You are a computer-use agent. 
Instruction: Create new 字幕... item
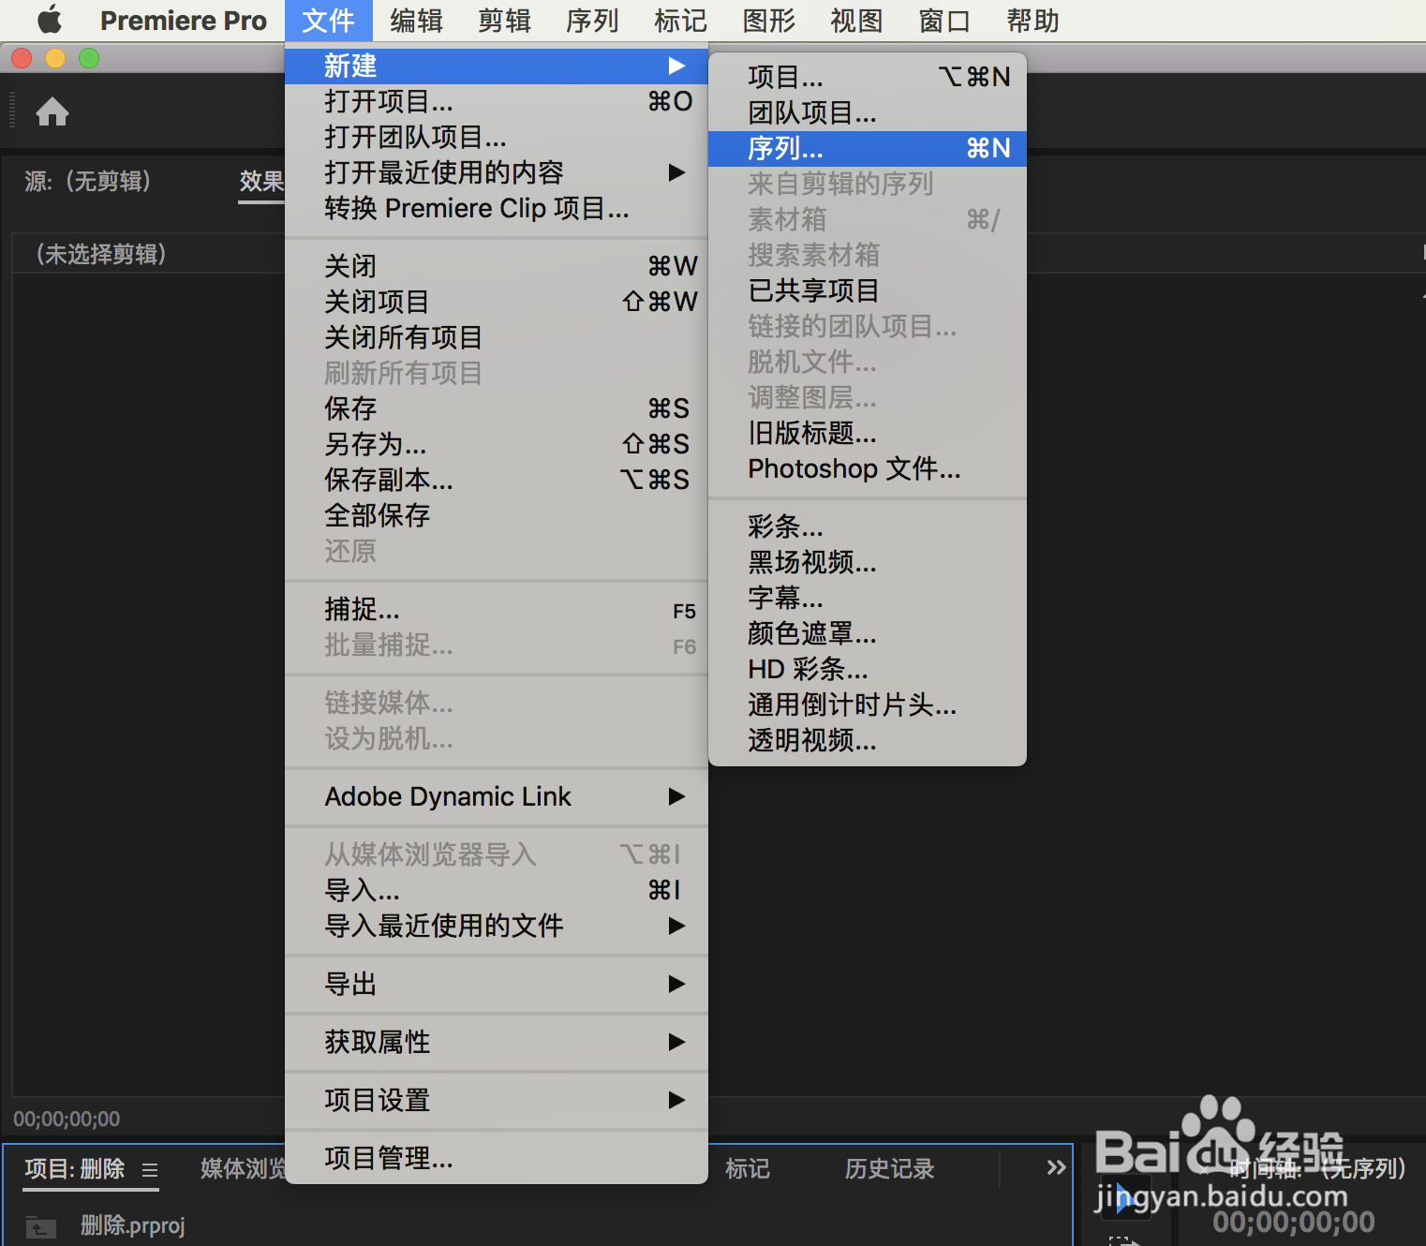868,598
